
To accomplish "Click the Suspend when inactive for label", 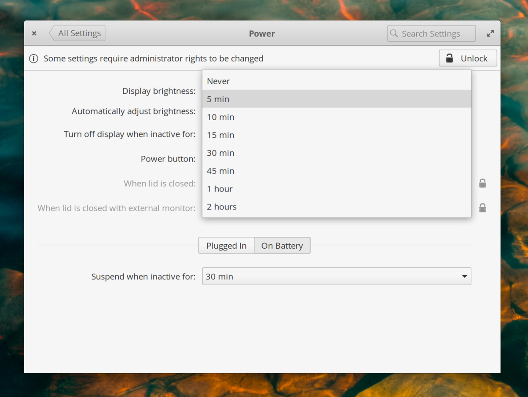I will pyautogui.click(x=143, y=277).
